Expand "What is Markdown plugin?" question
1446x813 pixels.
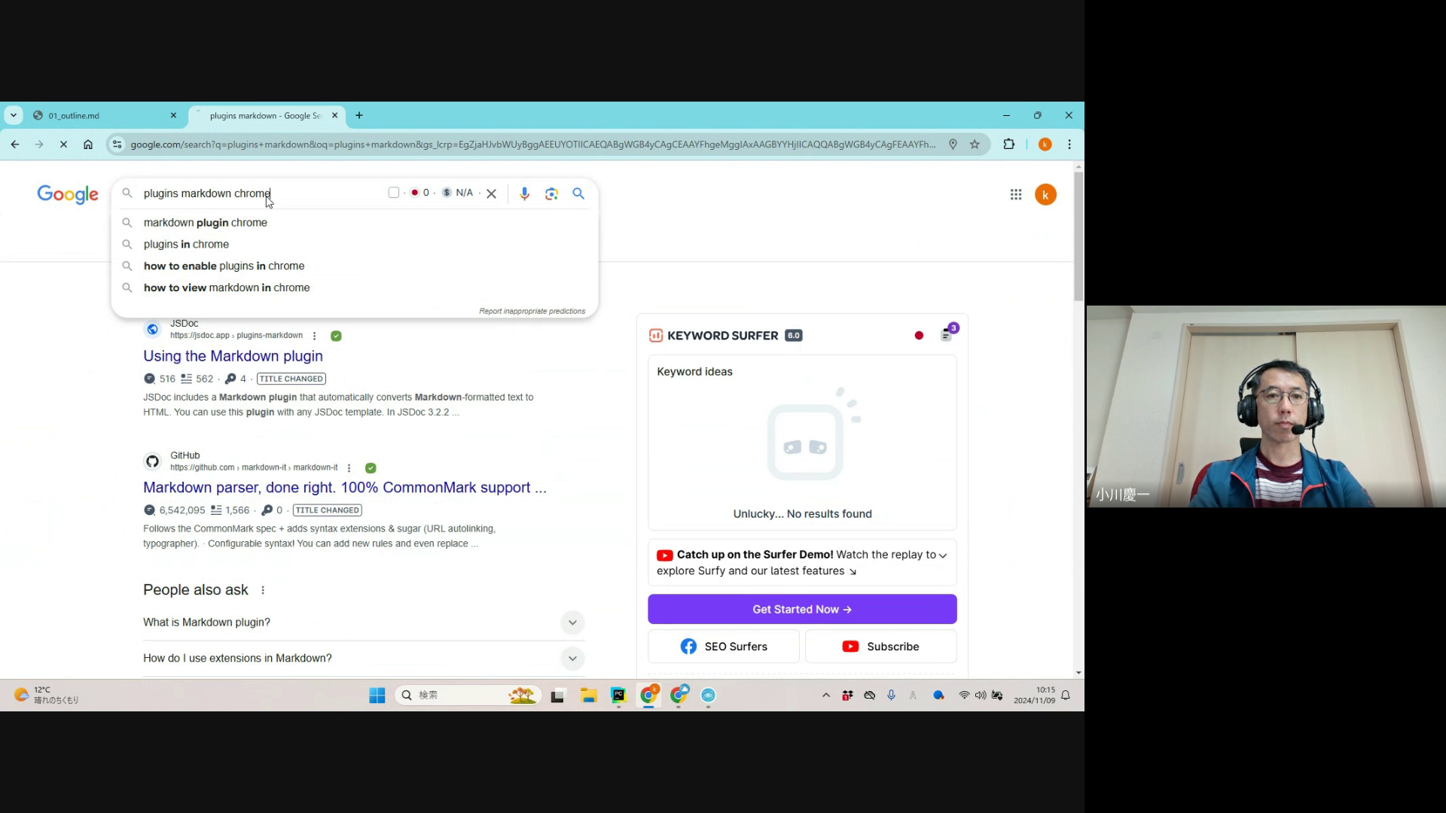click(572, 623)
